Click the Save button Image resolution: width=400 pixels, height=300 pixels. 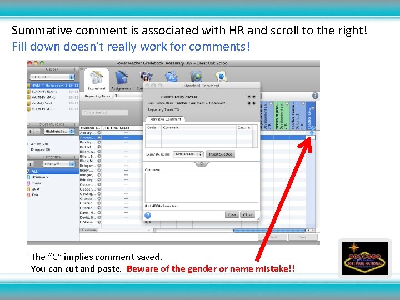click(x=303, y=237)
